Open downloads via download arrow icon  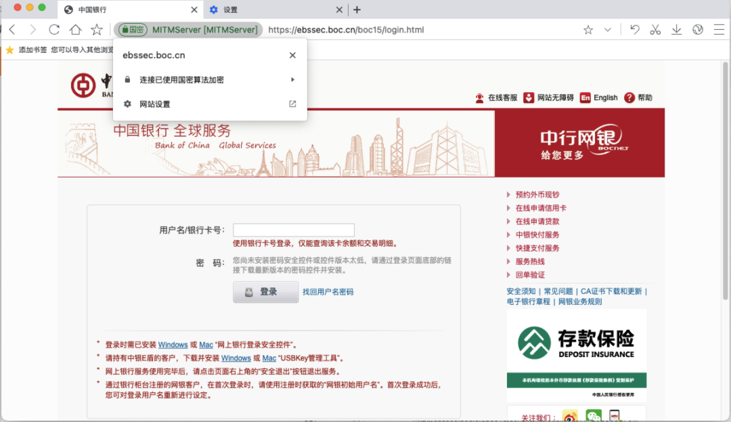click(676, 30)
